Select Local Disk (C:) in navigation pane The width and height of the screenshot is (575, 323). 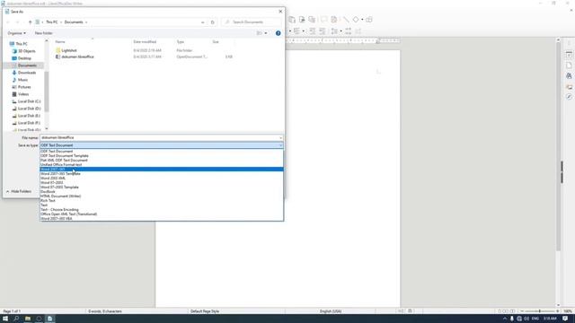tap(29, 101)
